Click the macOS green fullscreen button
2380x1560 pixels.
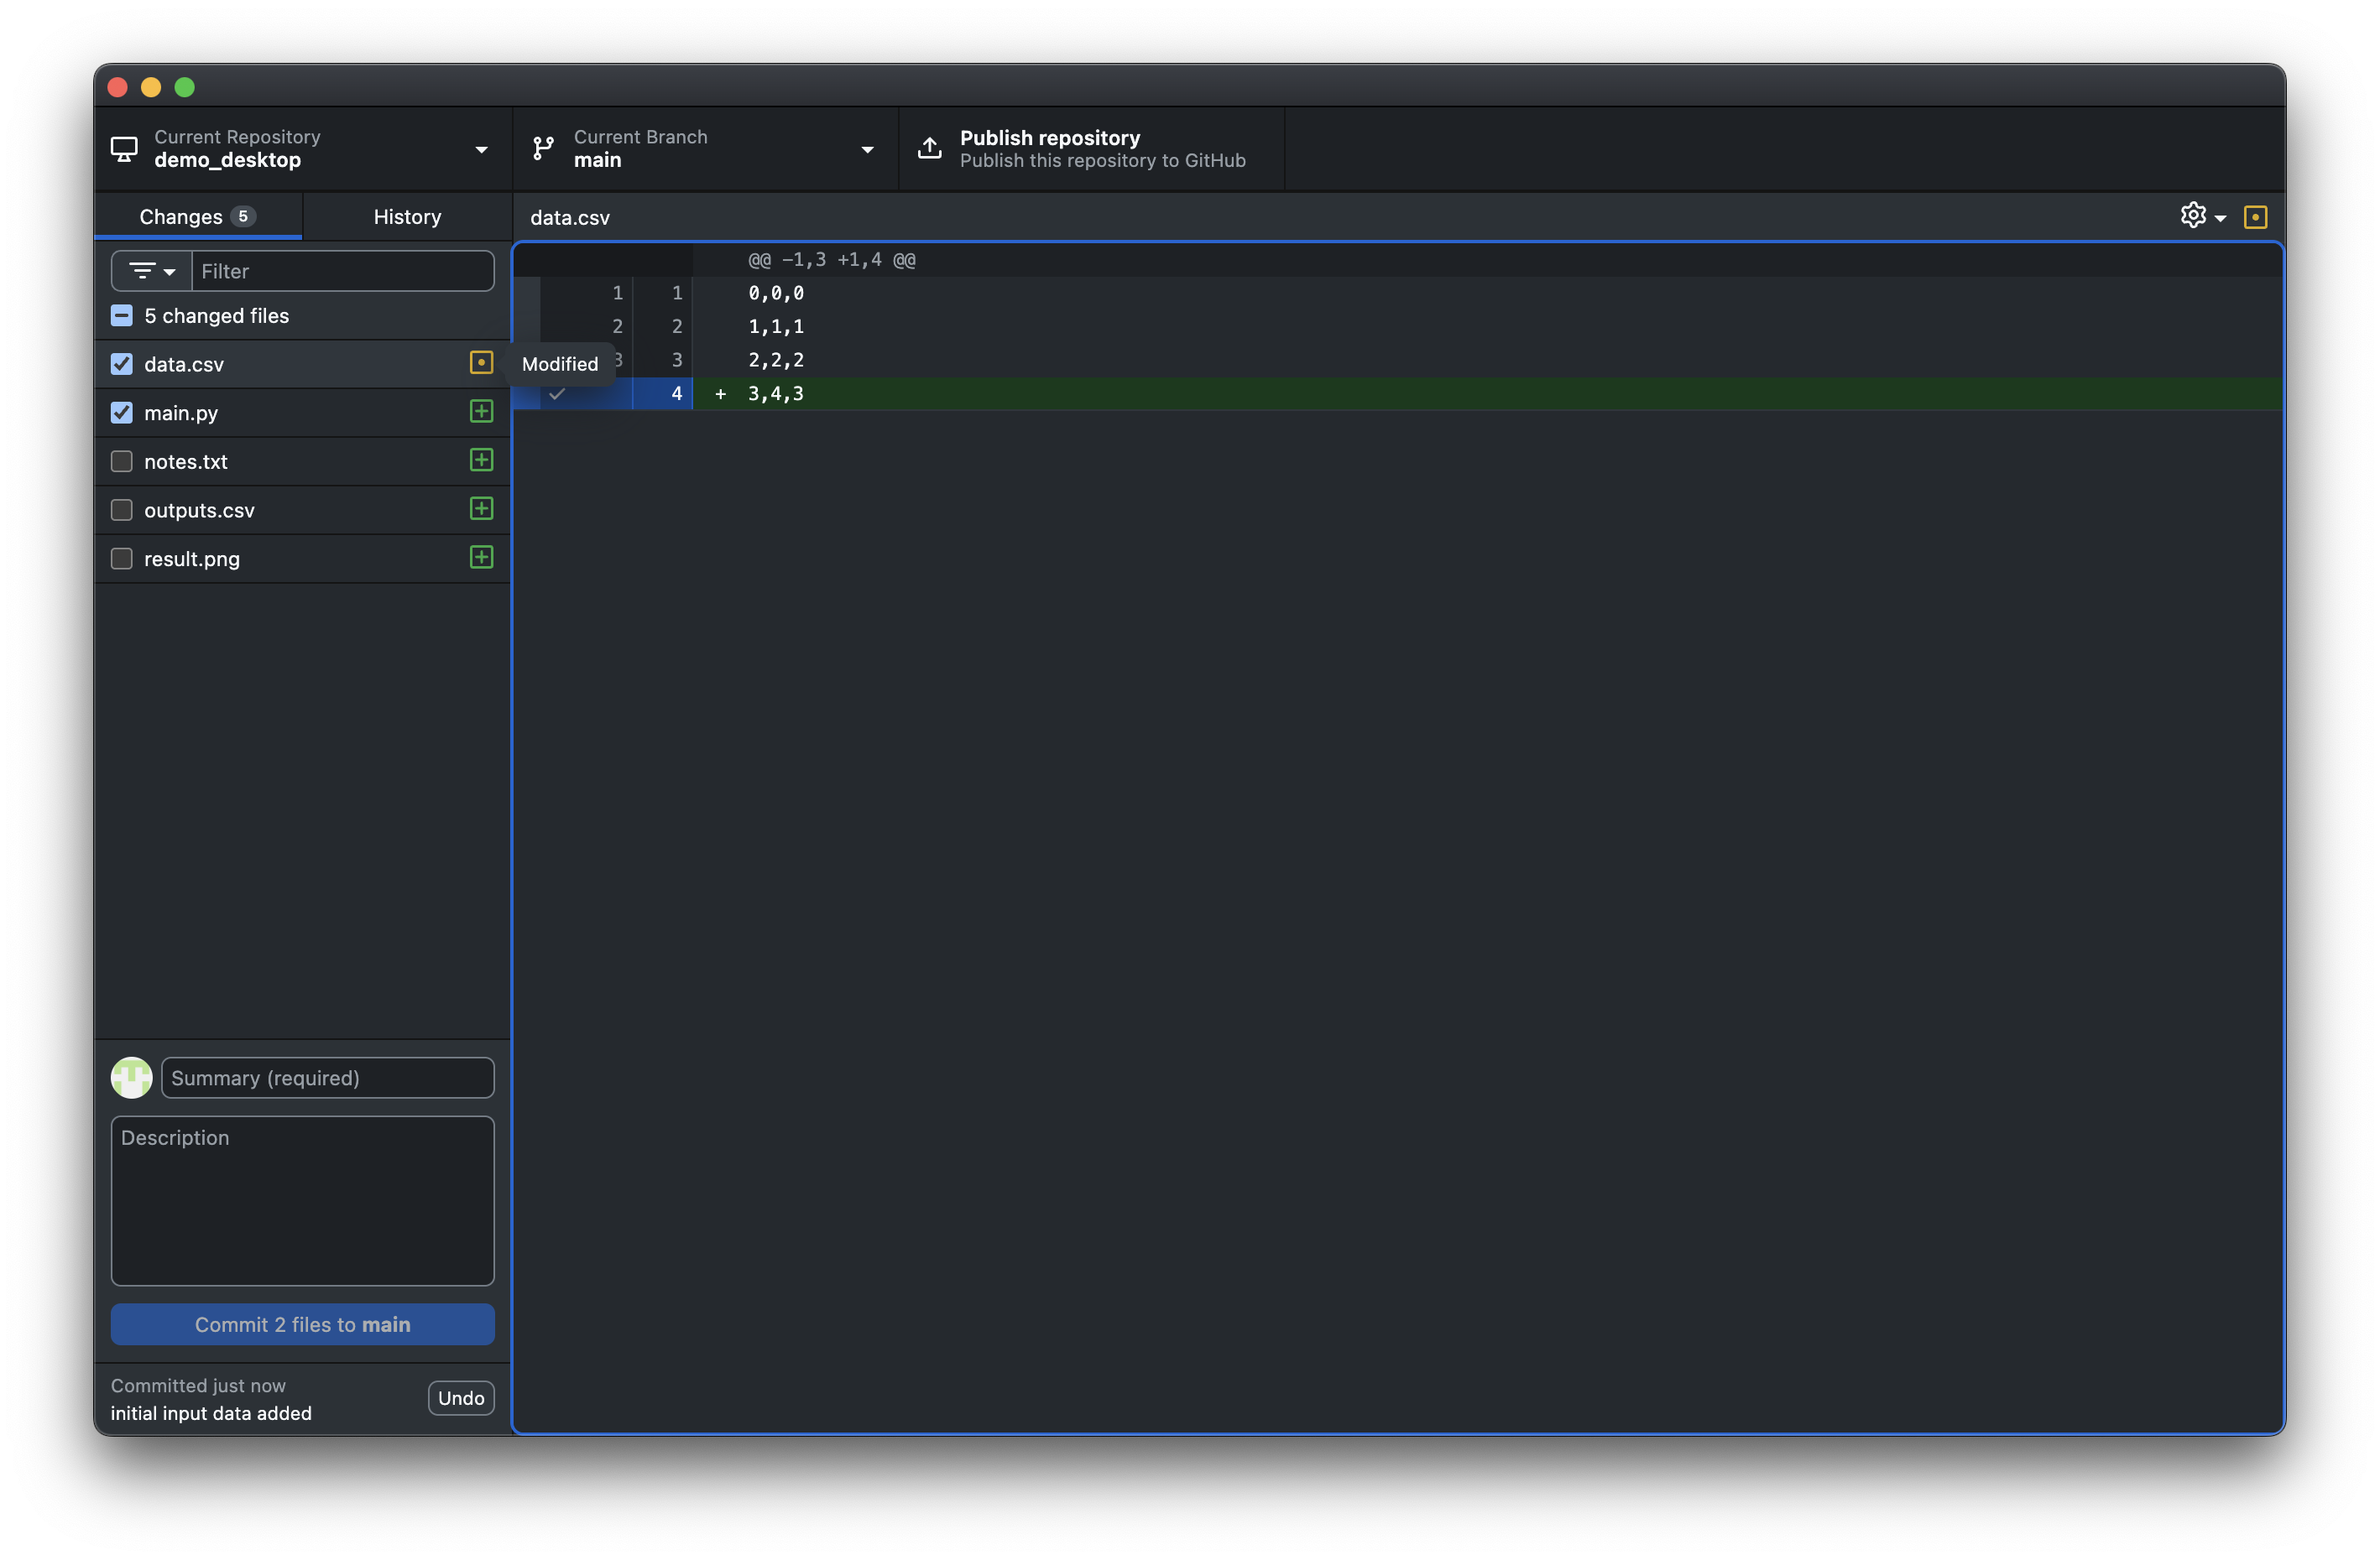click(x=185, y=87)
